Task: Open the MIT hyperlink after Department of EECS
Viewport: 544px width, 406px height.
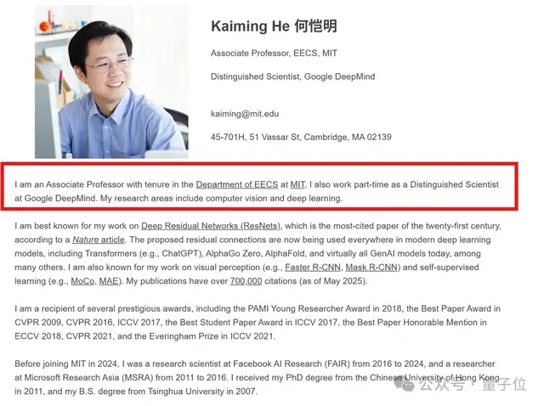Action: point(297,184)
